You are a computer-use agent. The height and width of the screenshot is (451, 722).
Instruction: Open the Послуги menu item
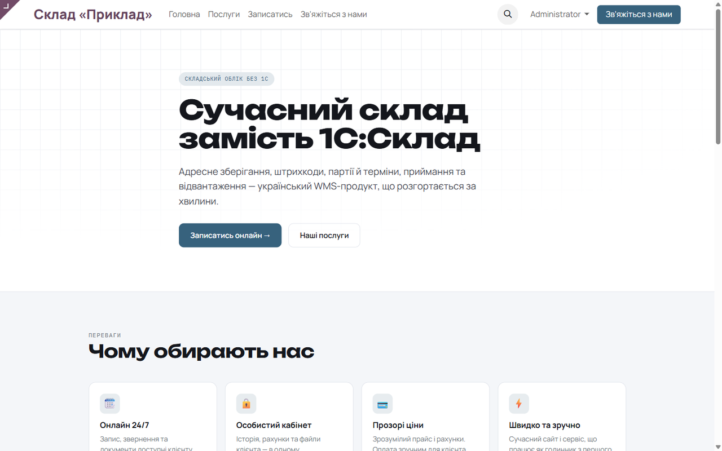click(x=224, y=15)
